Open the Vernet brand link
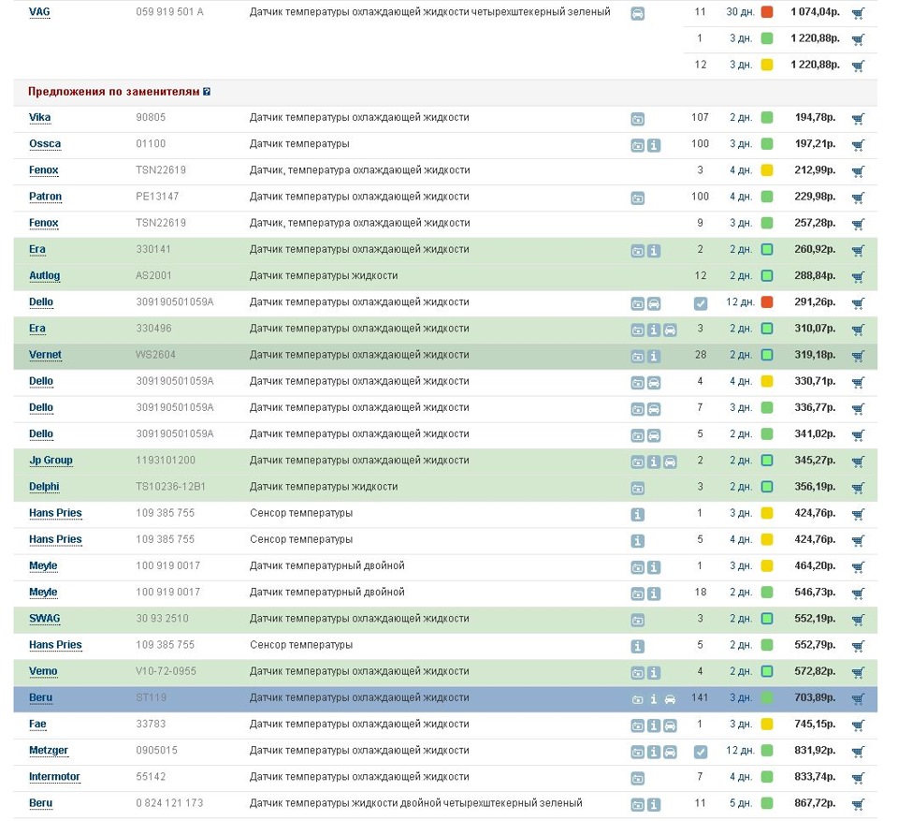The image size is (898, 821). tap(45, 355)
